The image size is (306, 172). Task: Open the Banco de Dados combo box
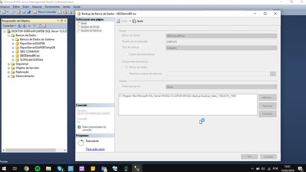tap(221, 36)
